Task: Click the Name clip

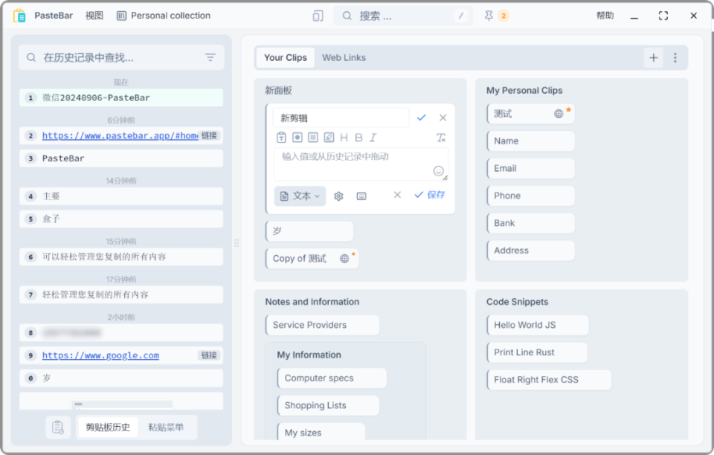Action: tap(531, 141)
